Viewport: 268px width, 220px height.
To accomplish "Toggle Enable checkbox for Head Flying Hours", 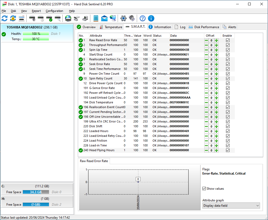I will point(228,150).
